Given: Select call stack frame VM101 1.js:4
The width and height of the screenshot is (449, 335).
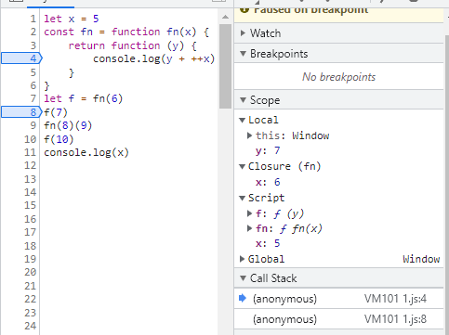Looking at the screenshot, I should pos(338,299).
